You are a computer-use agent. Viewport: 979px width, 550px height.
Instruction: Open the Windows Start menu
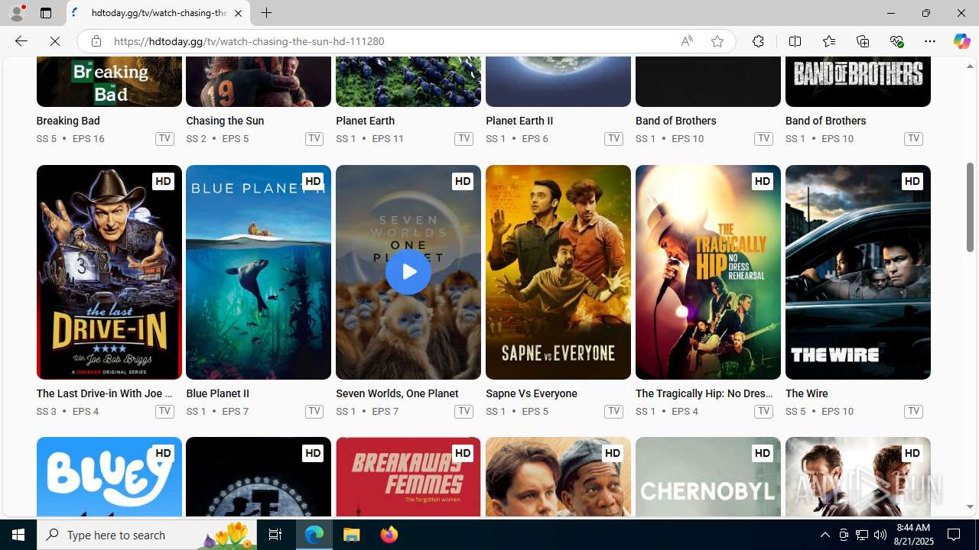coord(18,535)
